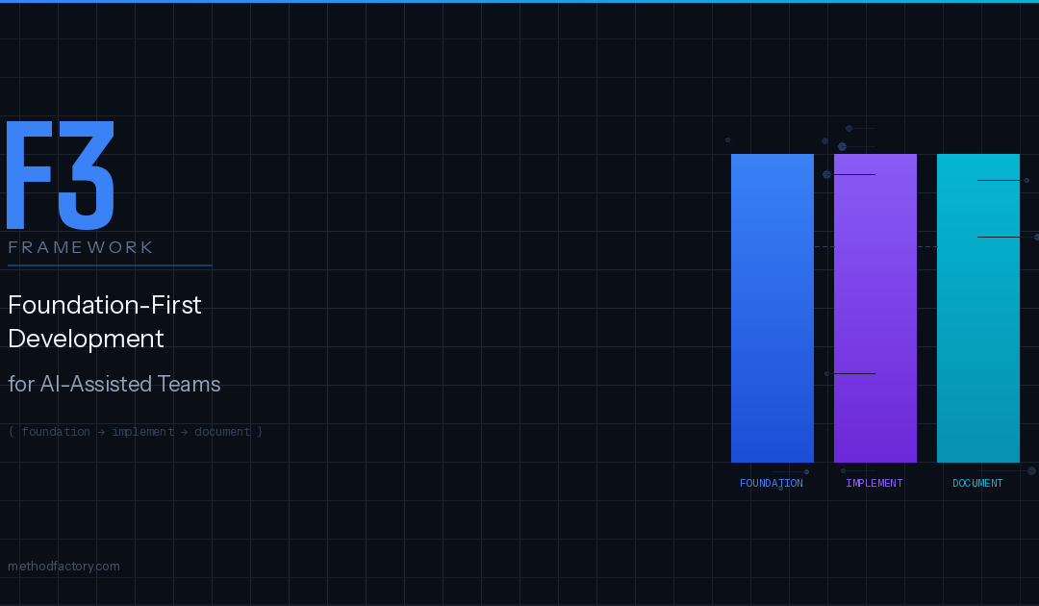Select the teal DOCUMENT bar
The image size is (1039, 606).
click(x=977, y=308)
